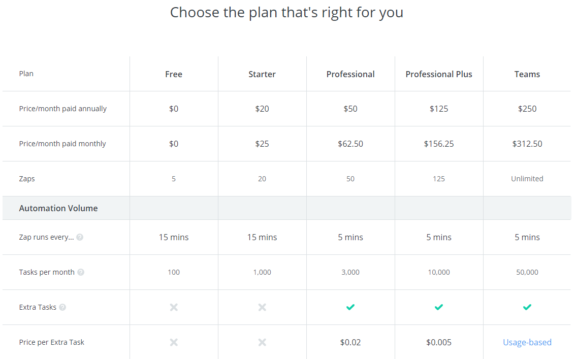Click the $250 annual price for Teams
Viewport: 576px width, 359px height.
(527, 109)
